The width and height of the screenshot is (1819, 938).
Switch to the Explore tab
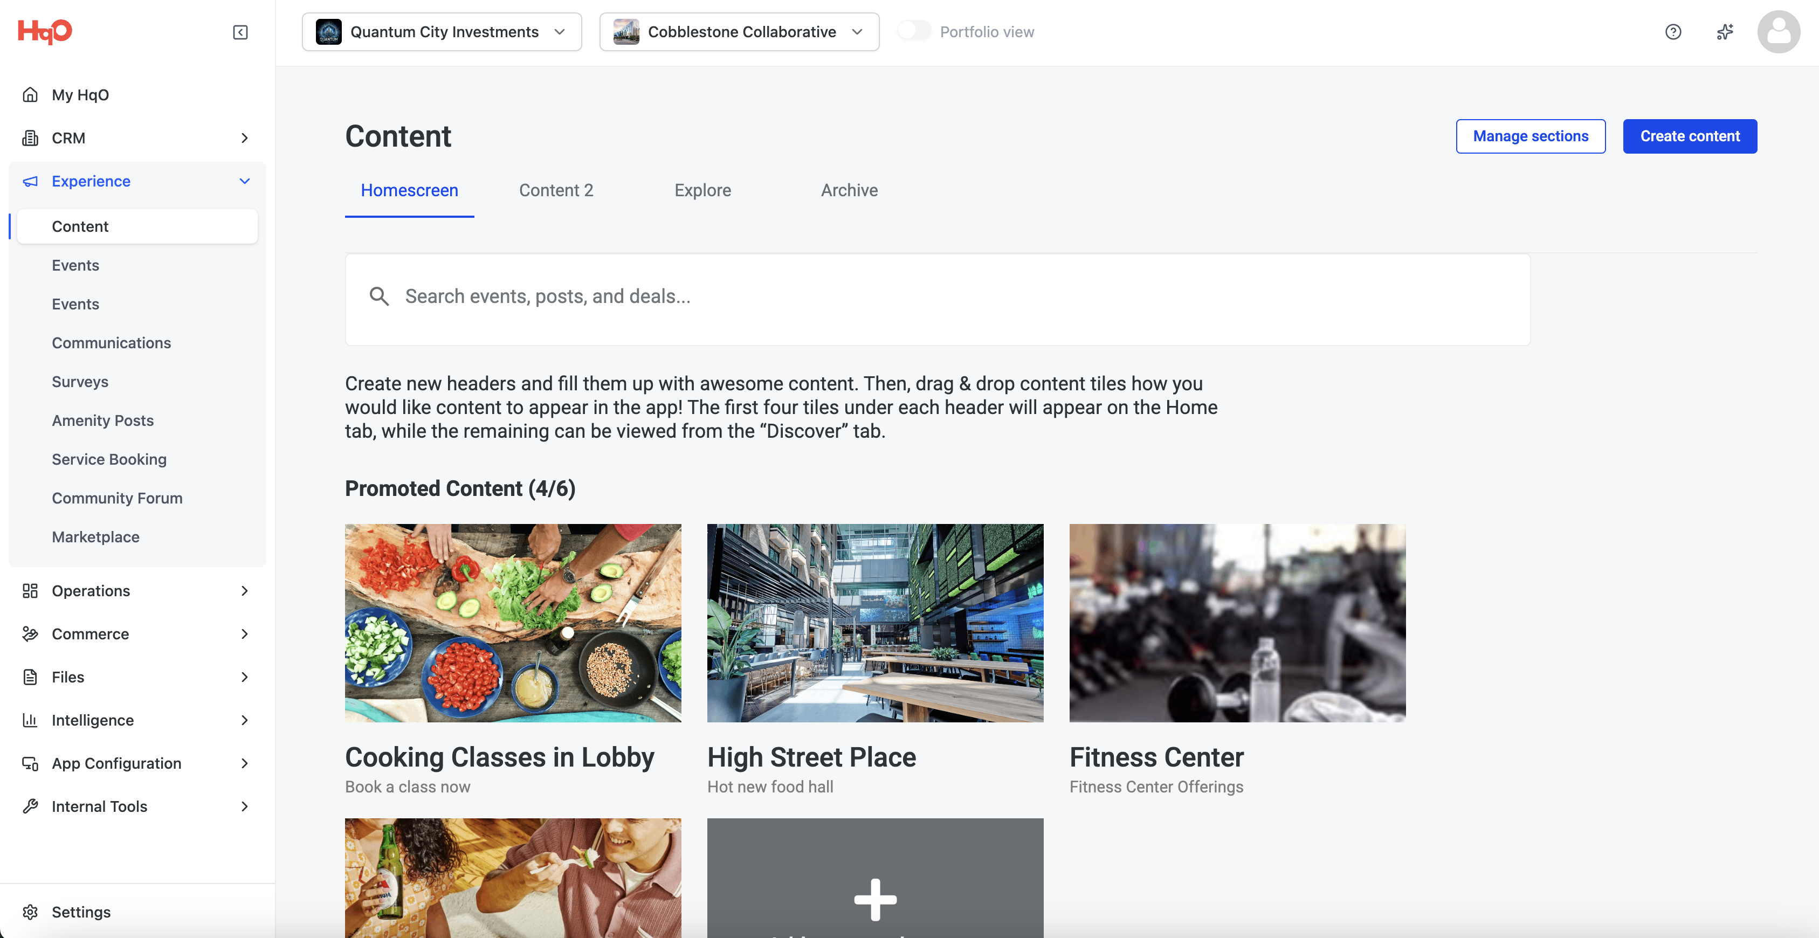click(702, 190)
